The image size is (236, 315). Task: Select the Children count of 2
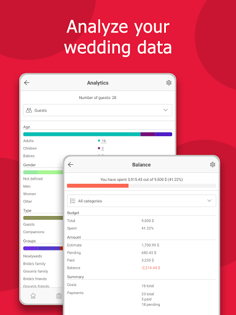103,148
